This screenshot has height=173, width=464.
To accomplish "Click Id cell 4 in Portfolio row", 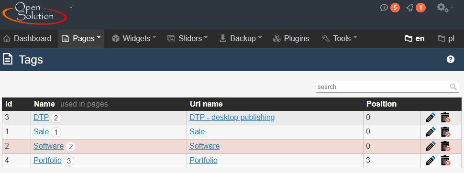I will (x=7, y=160).
